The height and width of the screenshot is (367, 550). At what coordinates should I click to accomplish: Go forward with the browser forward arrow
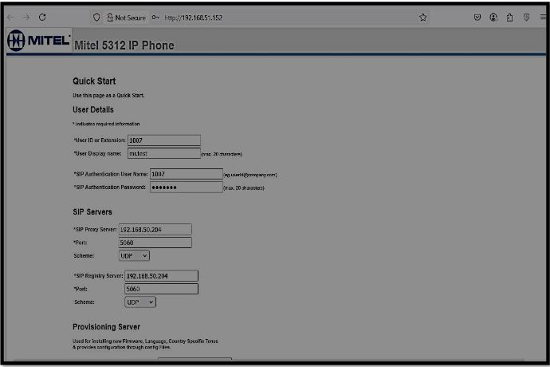(x=26, y=18)
